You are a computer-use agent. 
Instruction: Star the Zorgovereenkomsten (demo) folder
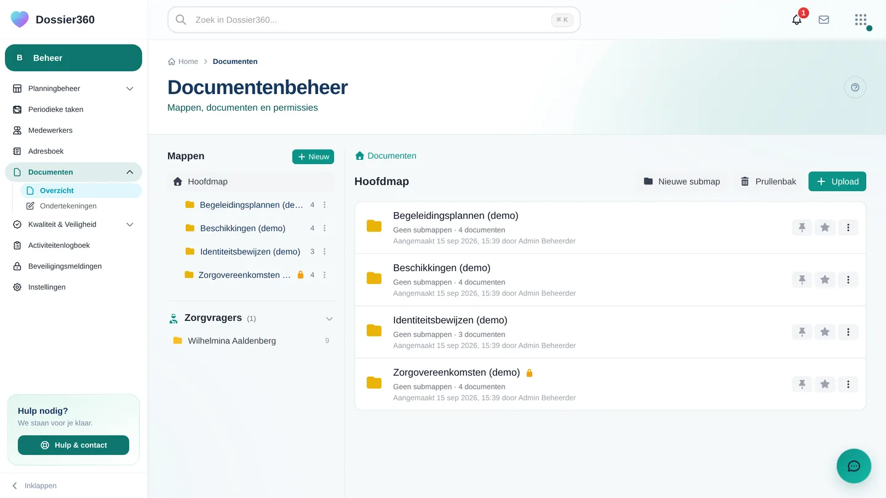[x=825, y=384]
